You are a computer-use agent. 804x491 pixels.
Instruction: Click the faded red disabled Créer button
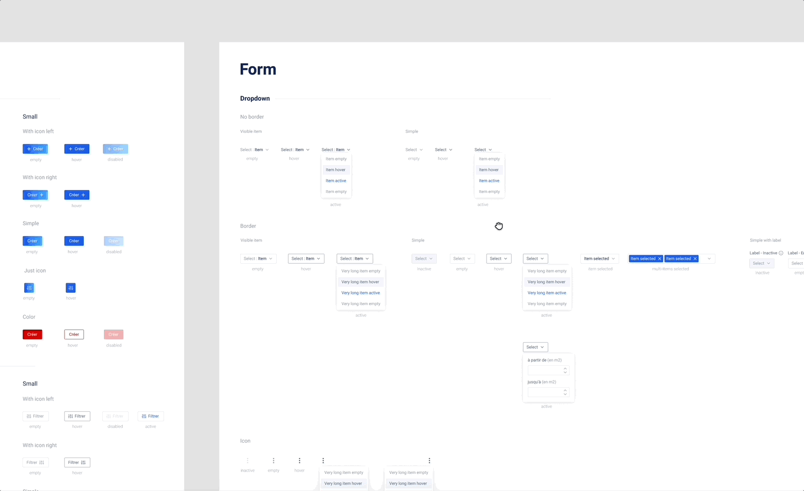tap(113, 335)
